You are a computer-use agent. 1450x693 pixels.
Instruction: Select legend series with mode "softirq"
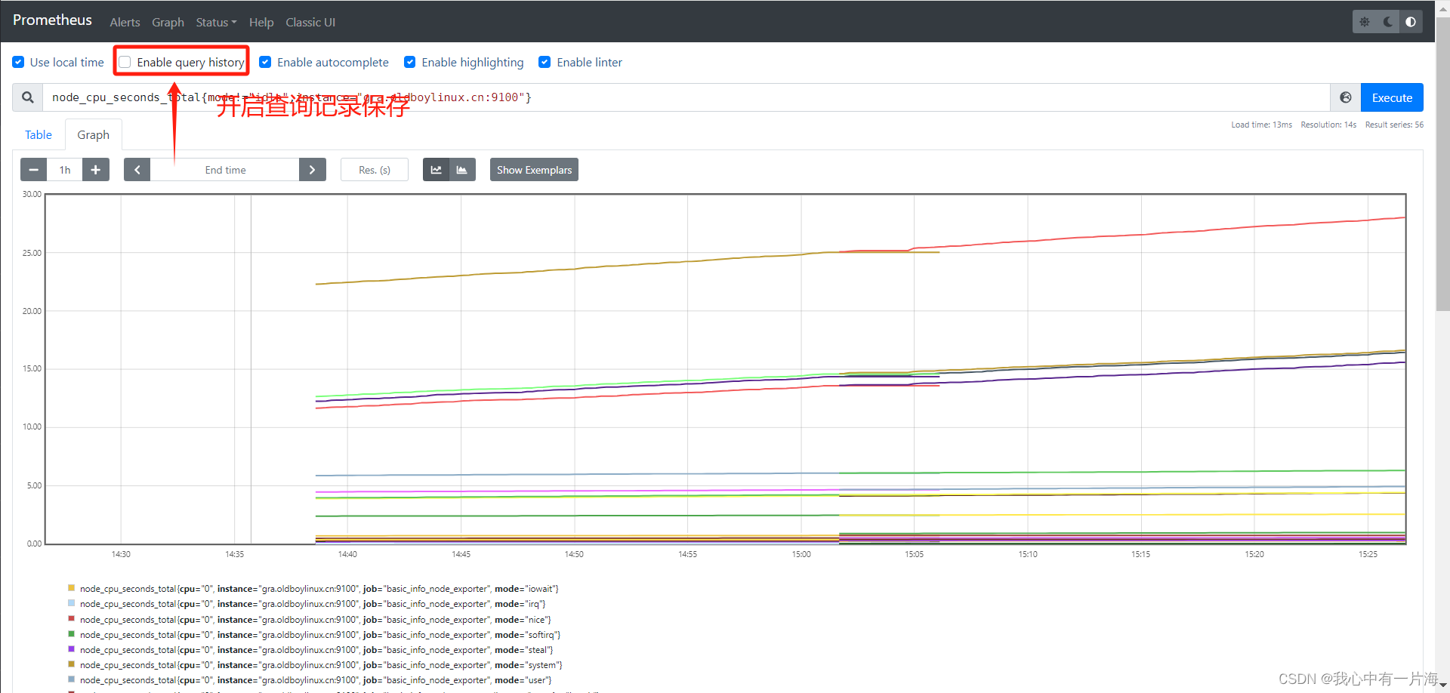coord(320,635)
